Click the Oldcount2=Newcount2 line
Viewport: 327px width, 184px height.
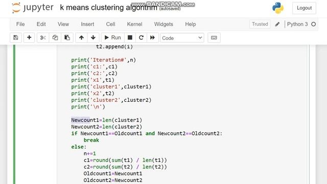[113, 180]
